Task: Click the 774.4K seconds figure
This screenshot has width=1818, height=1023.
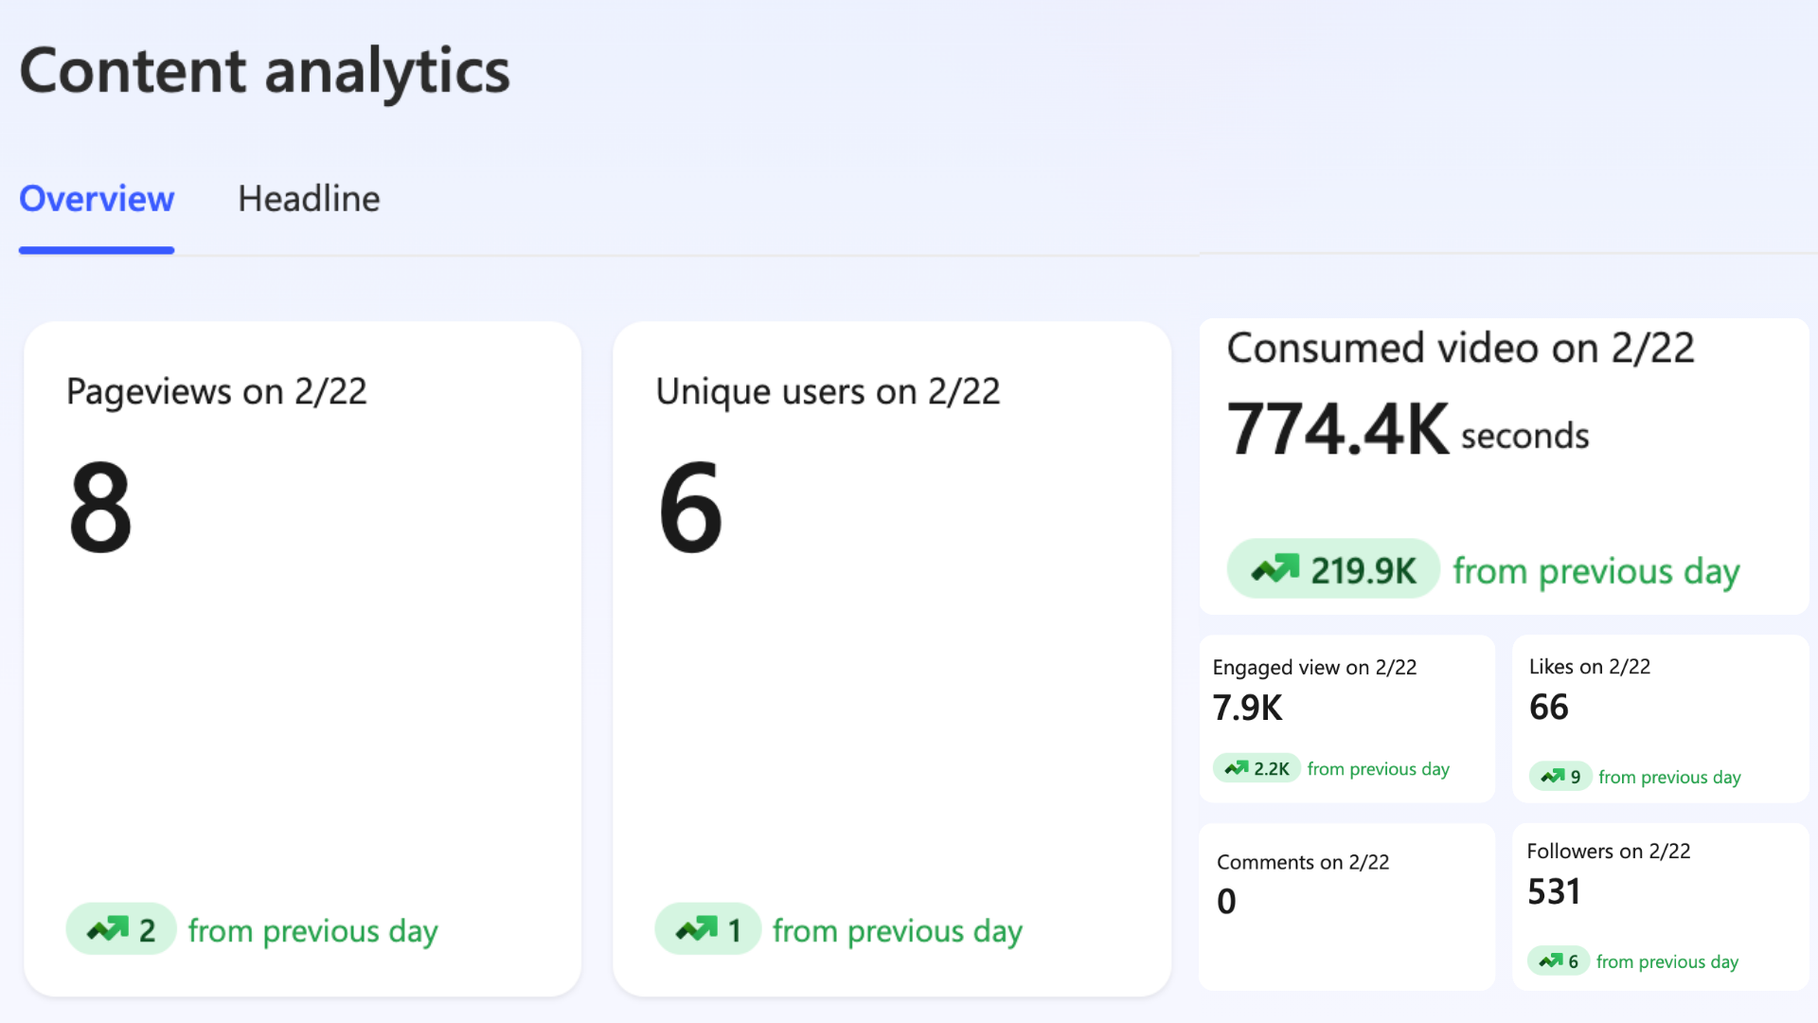Action: (1407, 430)
